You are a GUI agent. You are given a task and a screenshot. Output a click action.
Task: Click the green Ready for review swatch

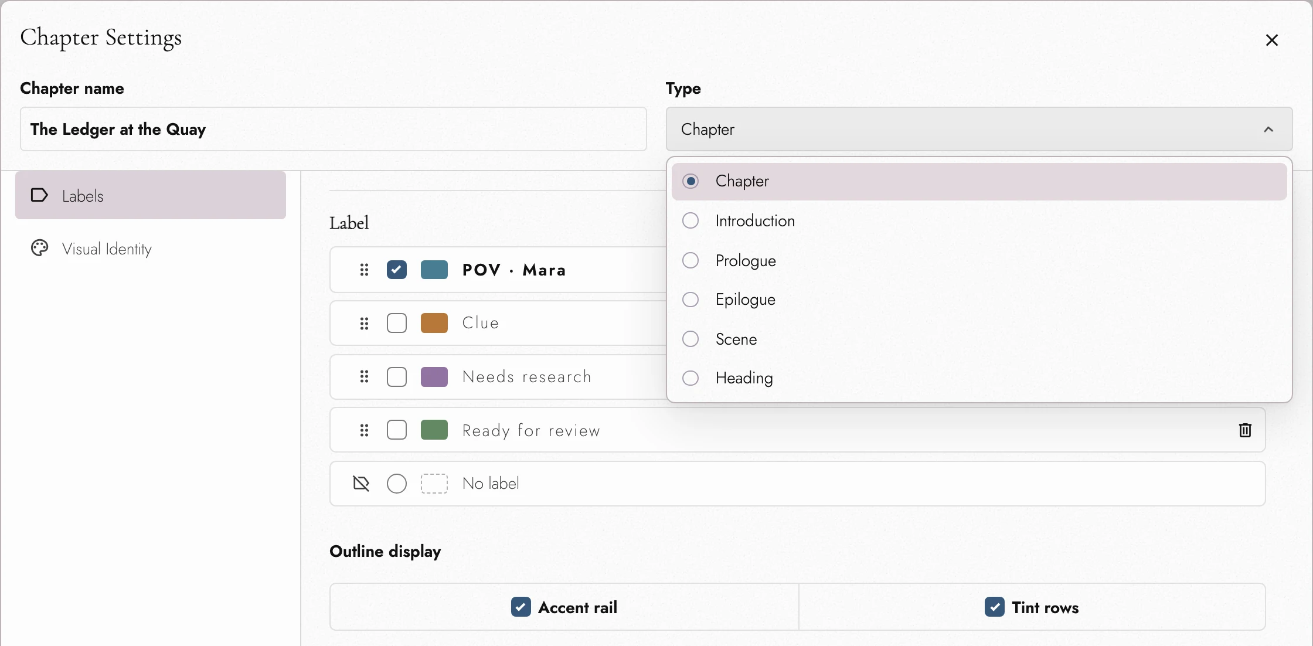(x=434, y=430)
